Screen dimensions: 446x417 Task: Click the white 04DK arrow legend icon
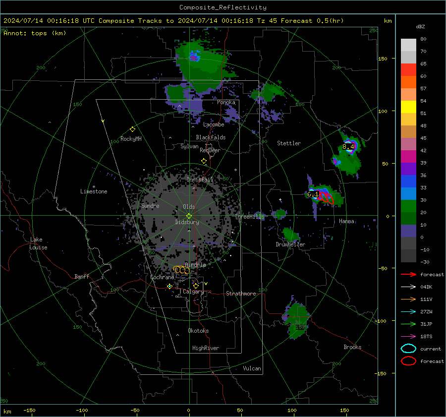[408, 287]
